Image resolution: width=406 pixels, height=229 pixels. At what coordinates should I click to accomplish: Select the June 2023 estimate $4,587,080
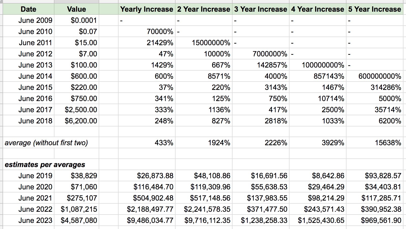pyautogui.click(x=77, y=220)
